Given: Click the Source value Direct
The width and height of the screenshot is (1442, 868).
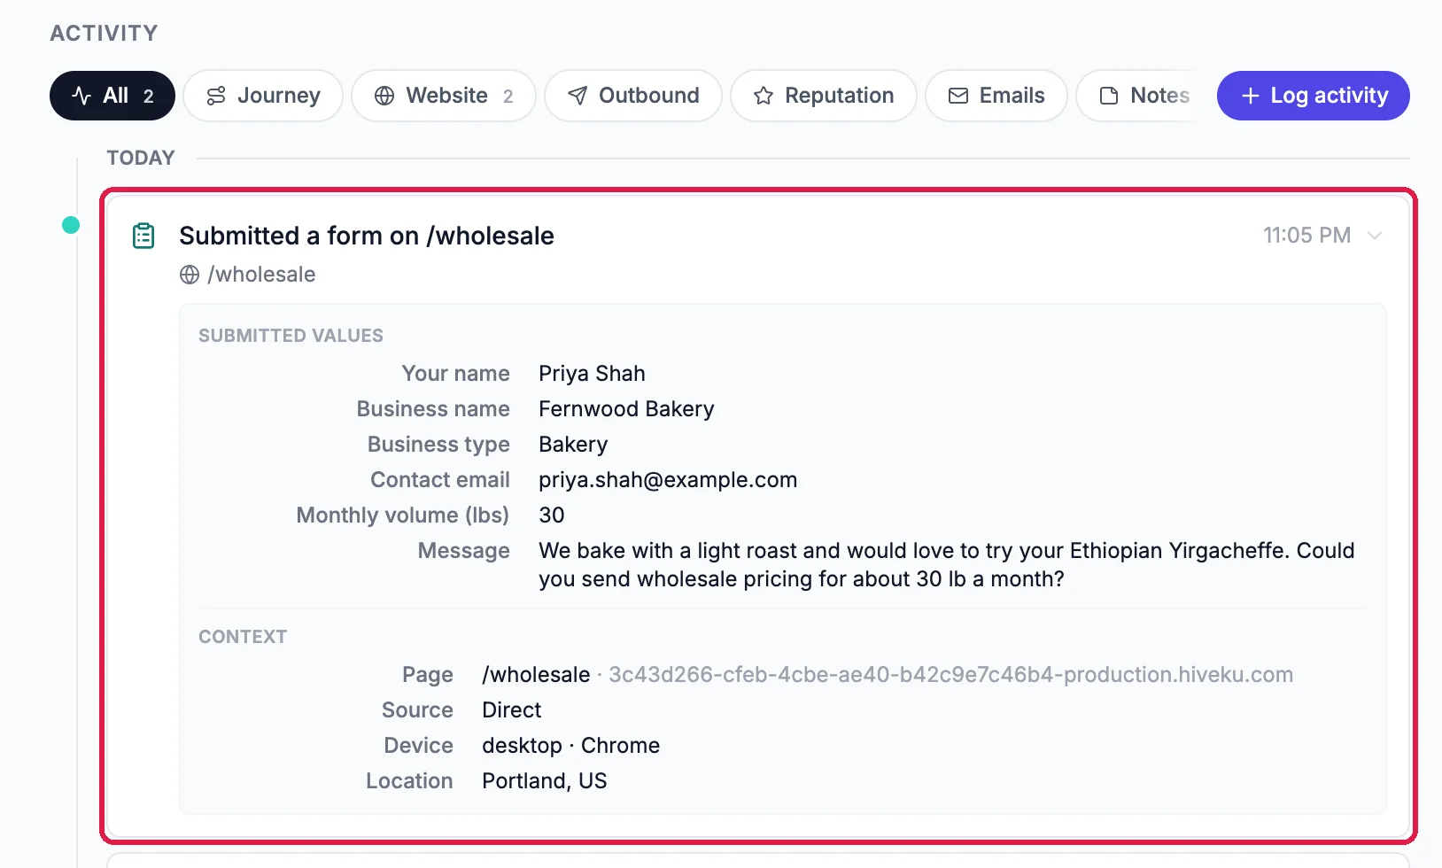Looking at the screenshot, I should [511, 710].
